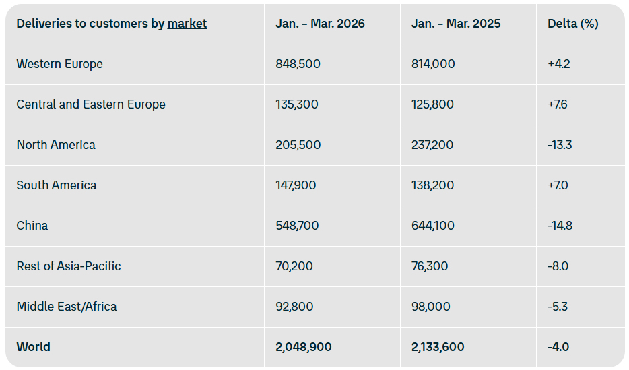Image resolution: width=629 pixels, height=370 pixels.
Task: Click the bold "World" total row label
Action: tap(34, 347)
